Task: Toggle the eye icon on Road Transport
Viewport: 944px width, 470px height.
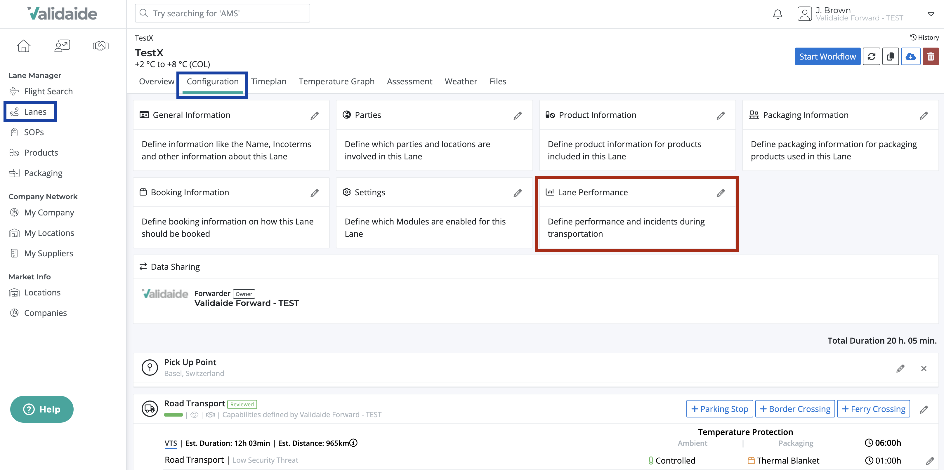Action: click(x=194, y=415)
